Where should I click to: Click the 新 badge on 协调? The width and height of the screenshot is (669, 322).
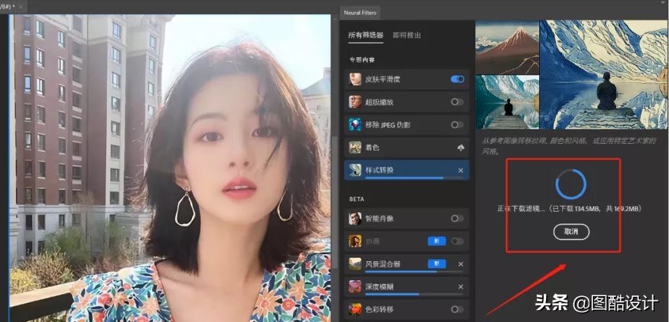[437, 242]
